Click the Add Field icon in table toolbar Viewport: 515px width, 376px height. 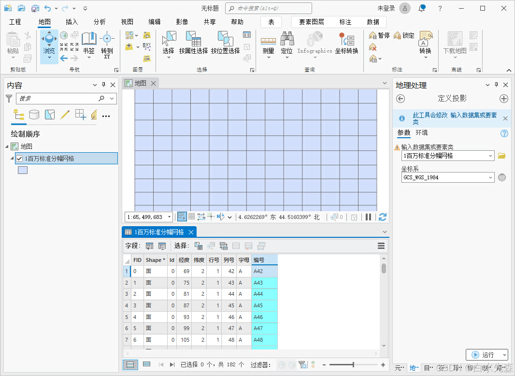pyautogui.click(x=149, y=246)
